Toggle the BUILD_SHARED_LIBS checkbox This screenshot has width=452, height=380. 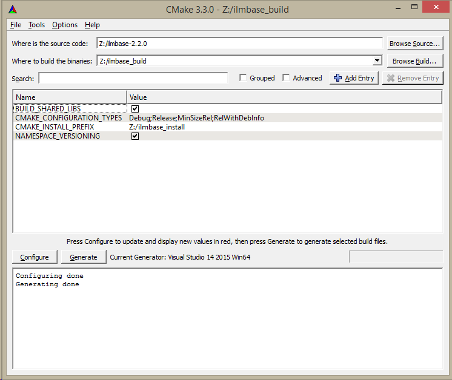tap(135, 109)
